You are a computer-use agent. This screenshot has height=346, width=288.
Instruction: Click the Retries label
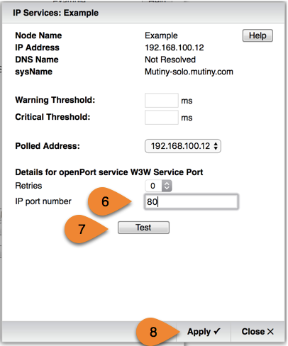(28, 186)
